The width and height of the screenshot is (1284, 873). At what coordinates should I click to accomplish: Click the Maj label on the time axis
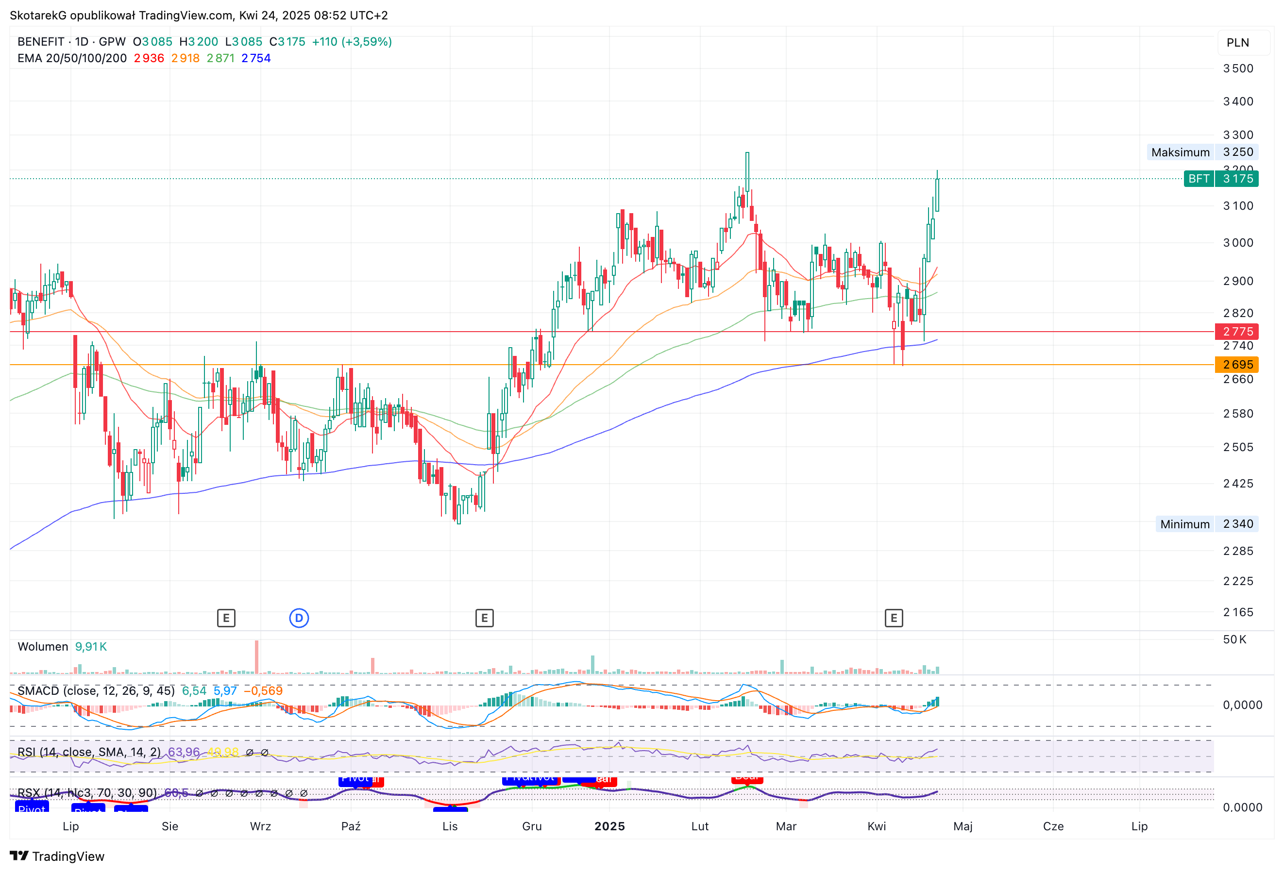963,826
